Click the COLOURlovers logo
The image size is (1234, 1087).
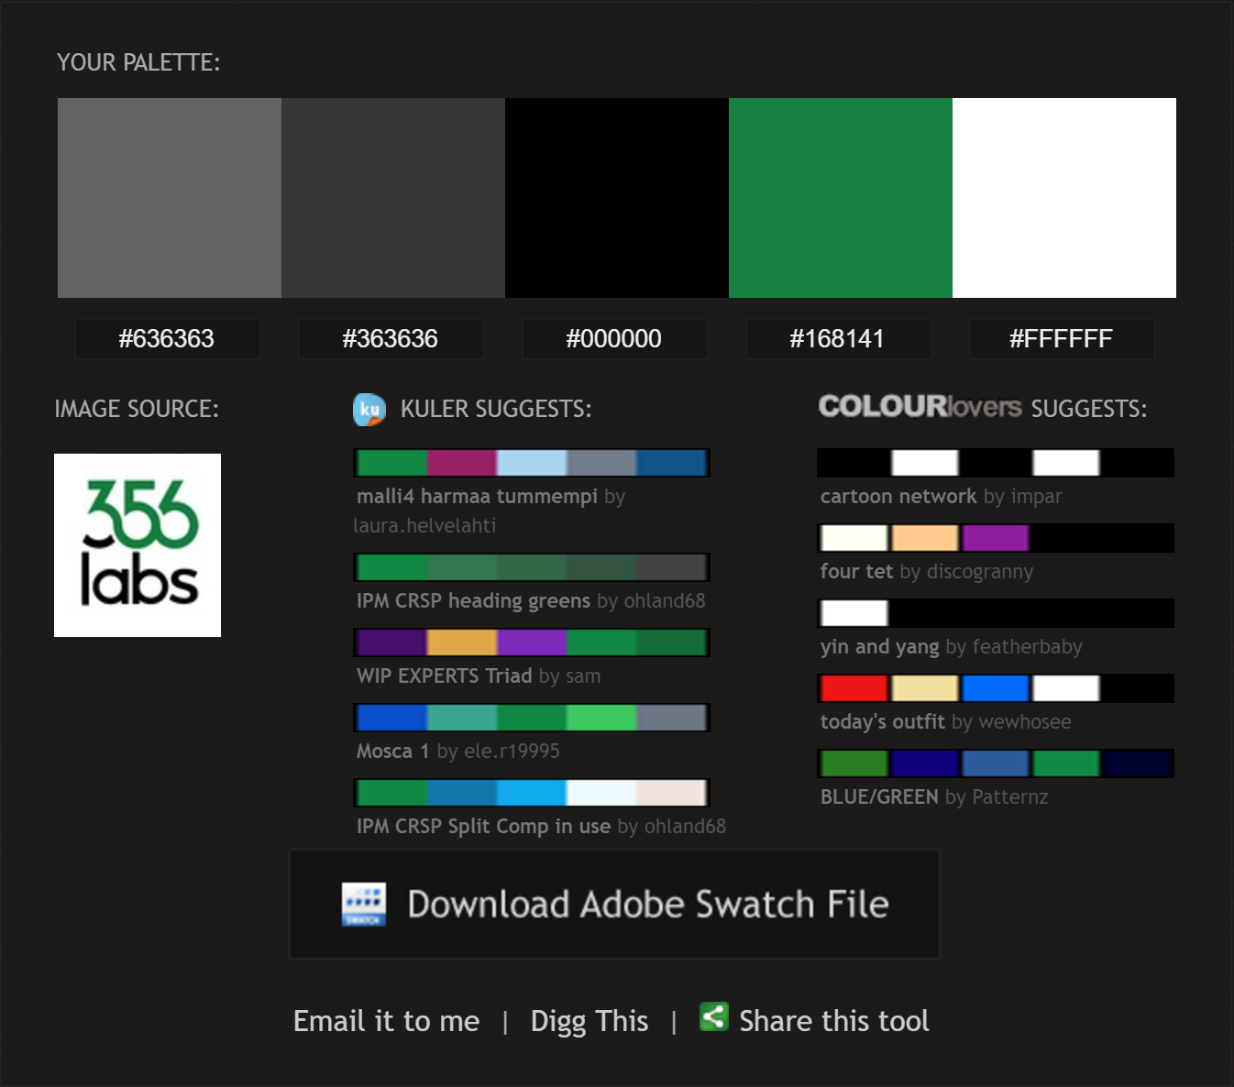[x=920, y=407]
